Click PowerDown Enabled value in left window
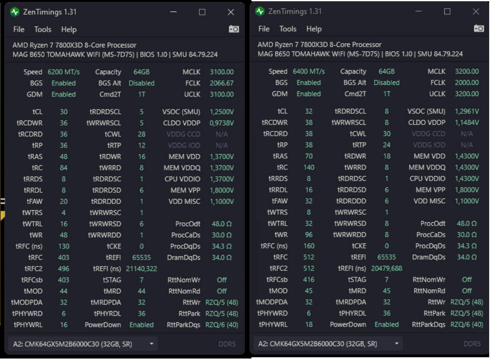This screenshot has width=490, height=361. click(x=142, y=325)
